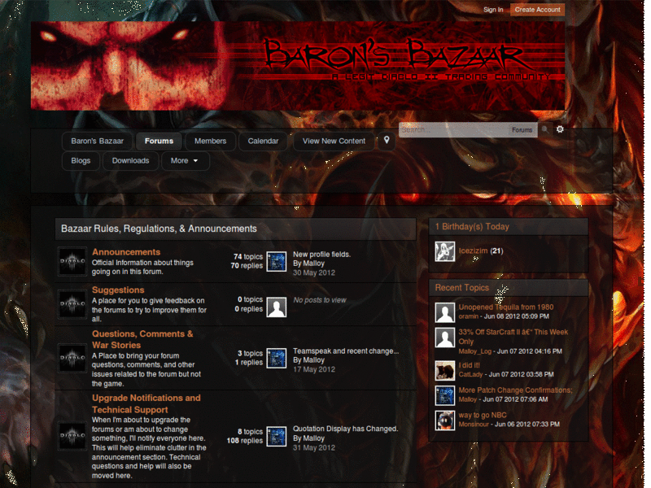The height and width of the screenshot is (488, 651).
Task: Open Quotation Display has Changed post
Action: click(345, 429)
